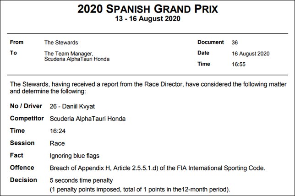Click the "No / Driver" label
Screen dimensions: 295x196
click(x=26, y=106)
